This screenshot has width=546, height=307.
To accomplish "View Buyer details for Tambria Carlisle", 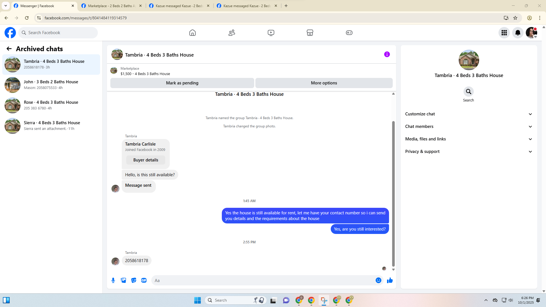I will click(x=146, y=160).
